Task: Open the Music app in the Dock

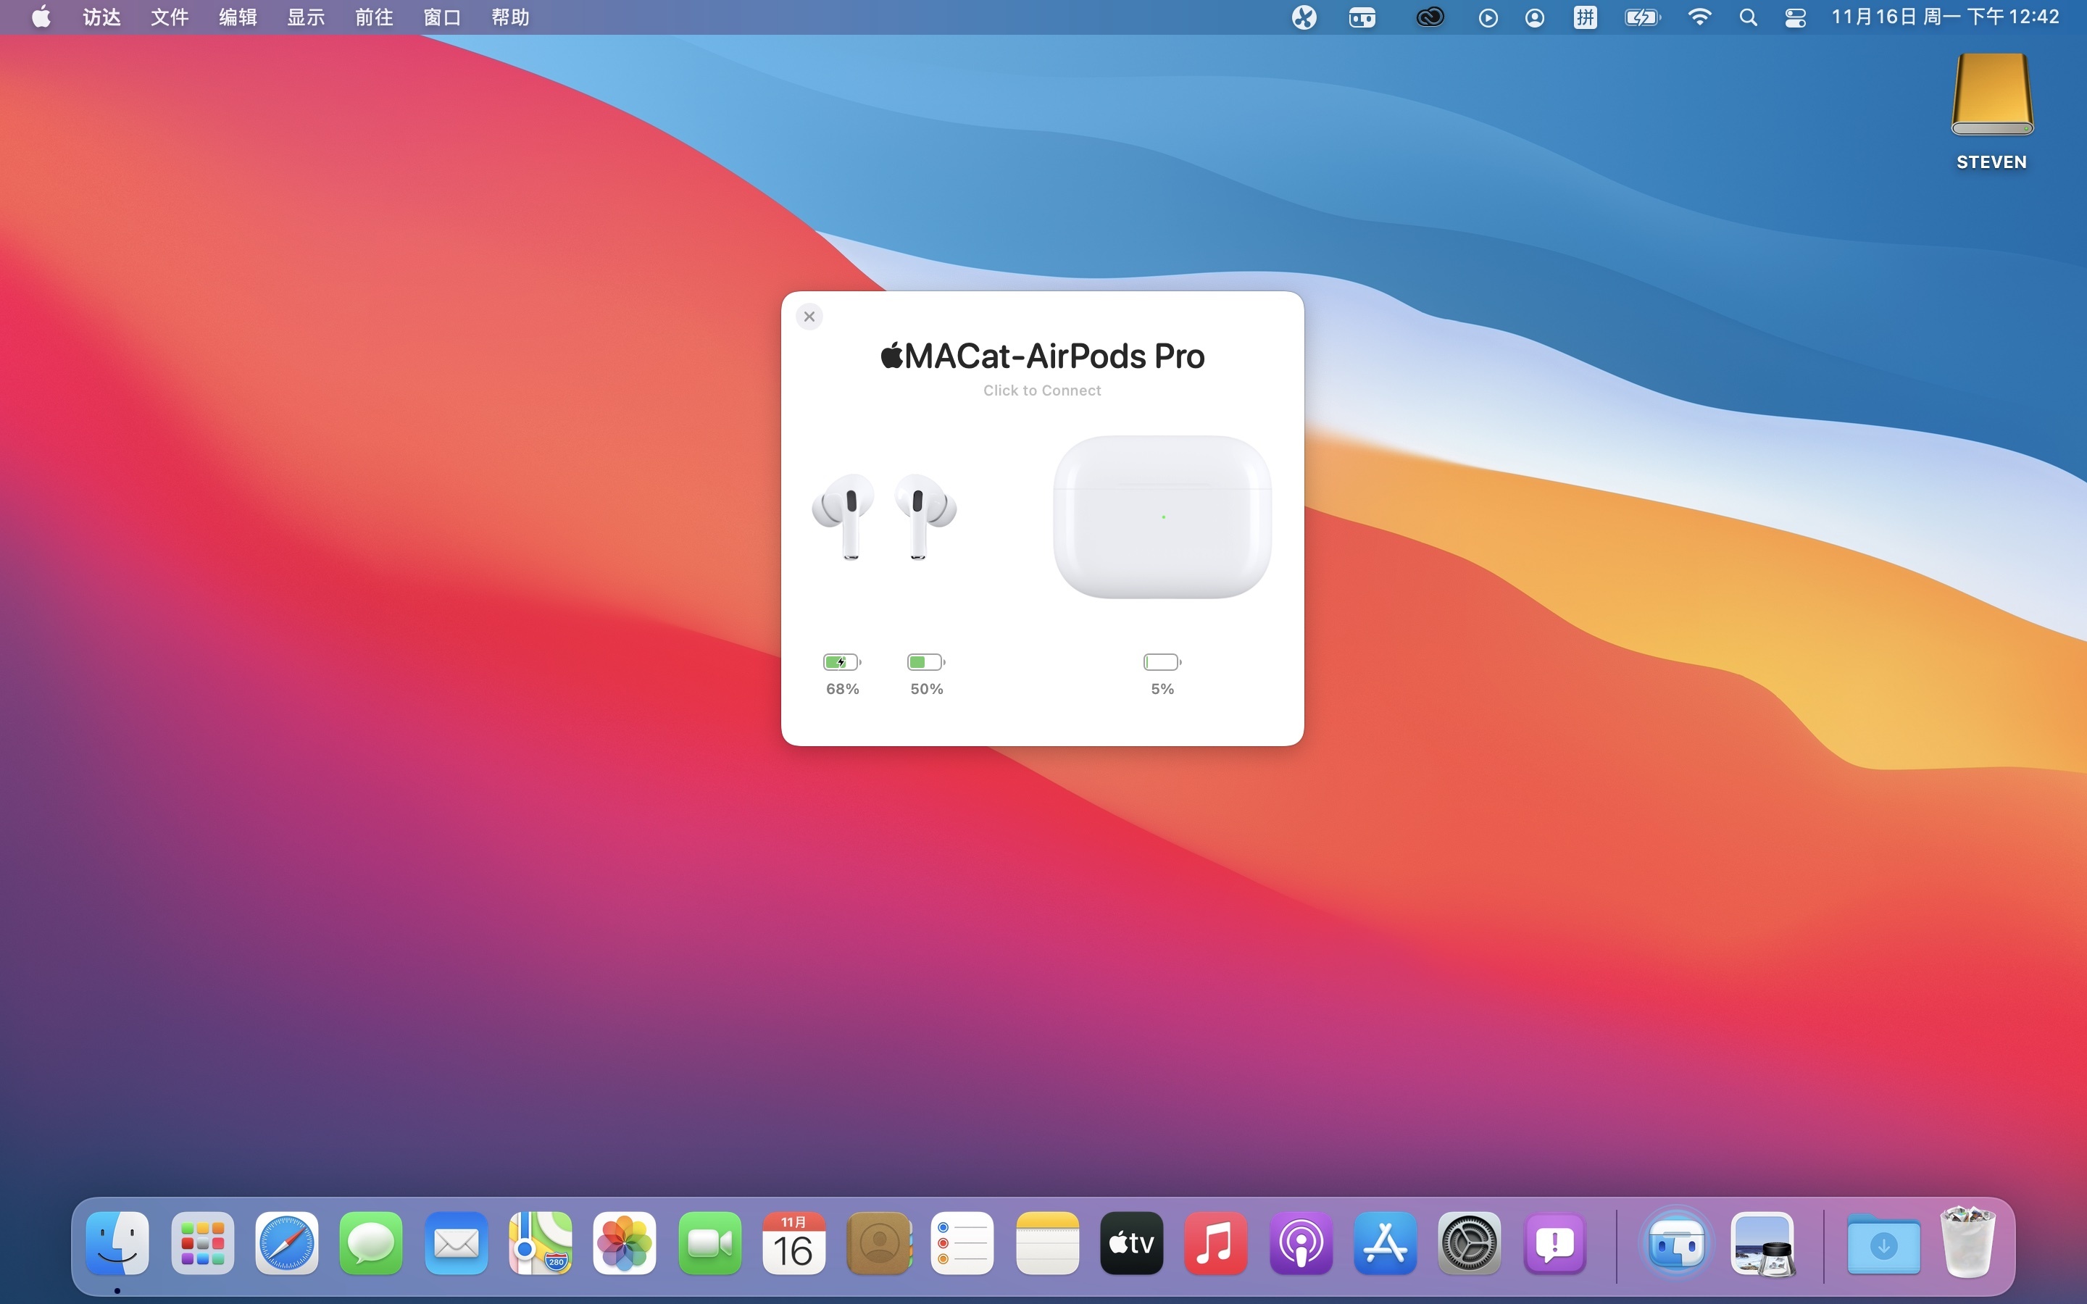Action: click(1216, 1242)
